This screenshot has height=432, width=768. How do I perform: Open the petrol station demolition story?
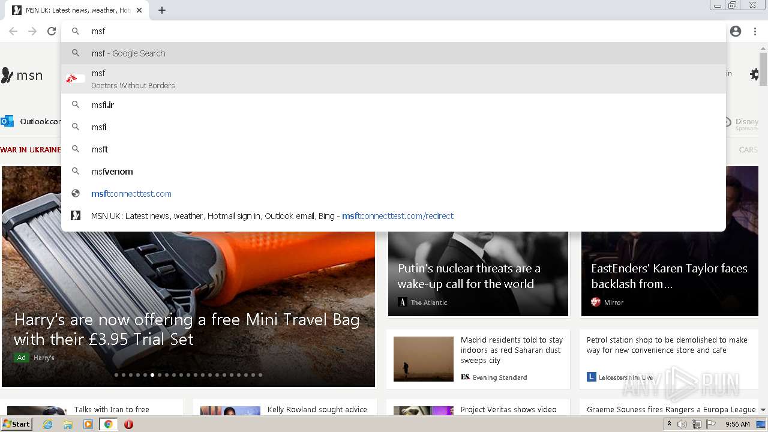click(x=667, y=345)
